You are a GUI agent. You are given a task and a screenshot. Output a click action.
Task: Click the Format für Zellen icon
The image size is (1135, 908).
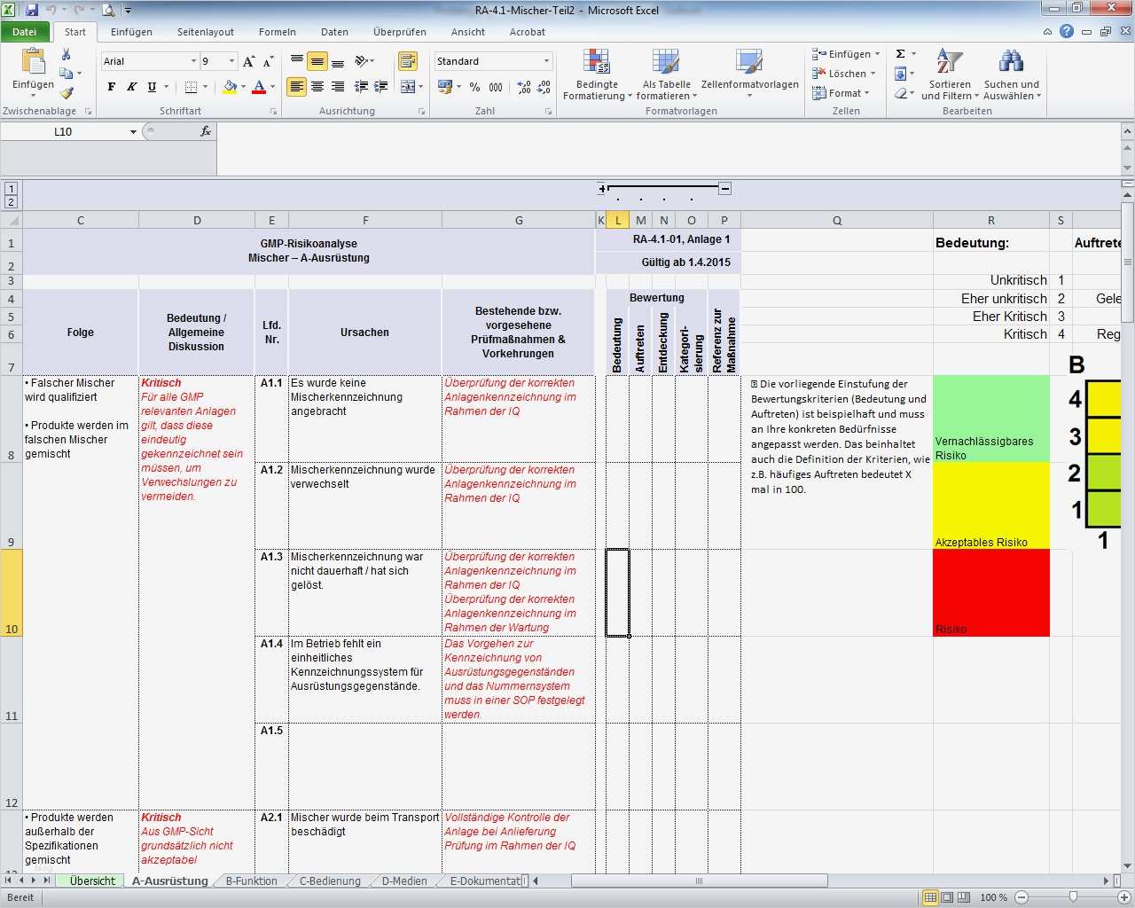coord(841,93)
